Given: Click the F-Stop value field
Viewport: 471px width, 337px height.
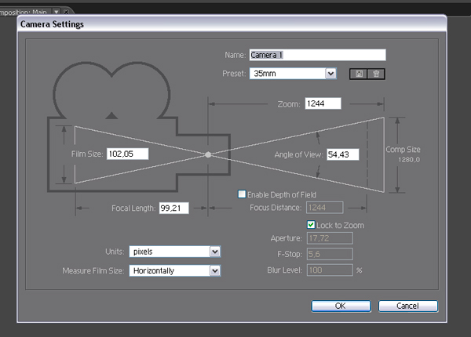Looking at the screenshot, I should coord(330,255).
